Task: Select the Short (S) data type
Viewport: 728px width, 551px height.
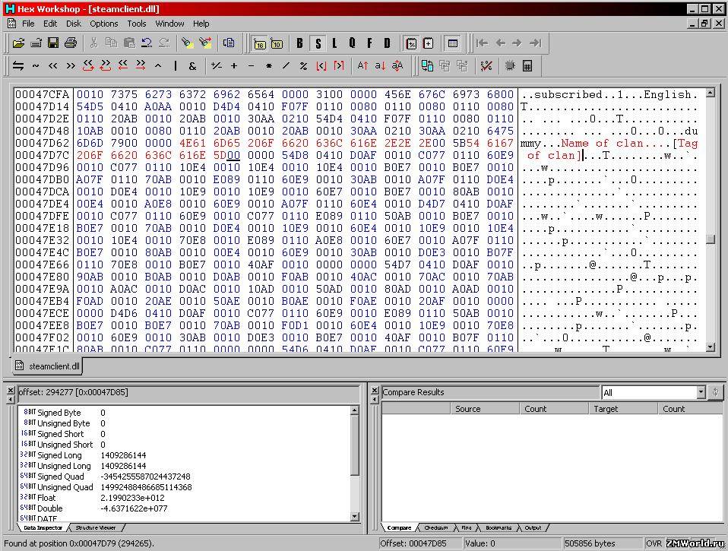Action: 318,43
